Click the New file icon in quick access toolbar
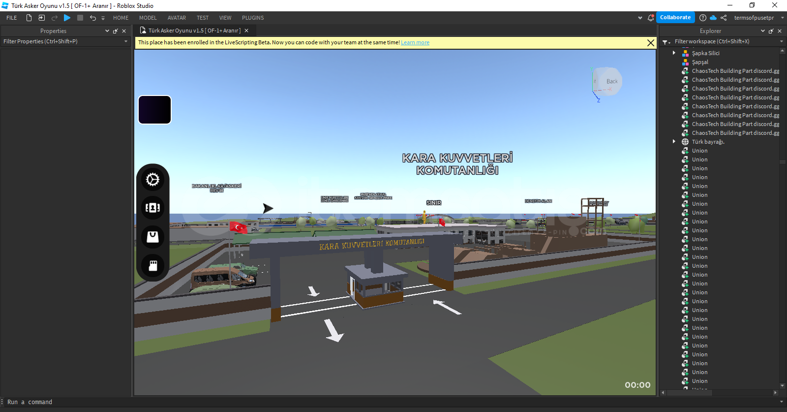 click(29, 18)
